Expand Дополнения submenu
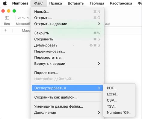142x119 pixels. (67, 112)
